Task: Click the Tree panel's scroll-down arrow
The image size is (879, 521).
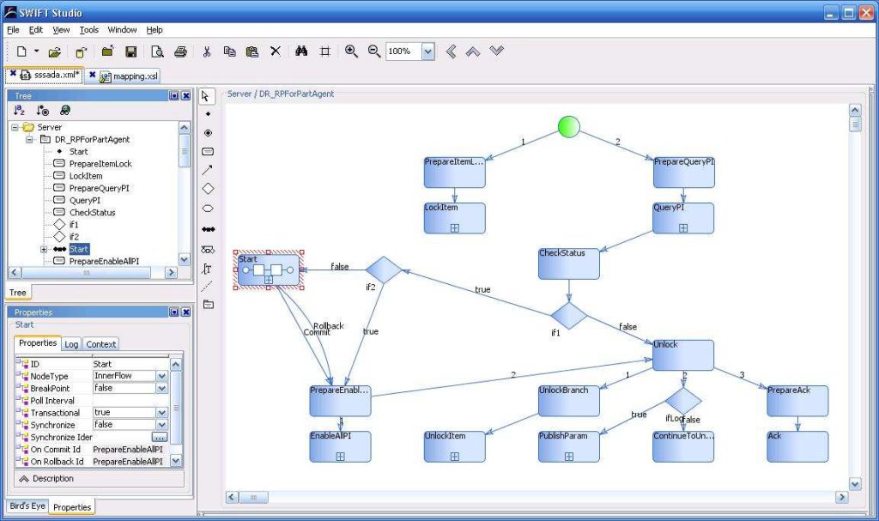Action: (x=185, y=259)
